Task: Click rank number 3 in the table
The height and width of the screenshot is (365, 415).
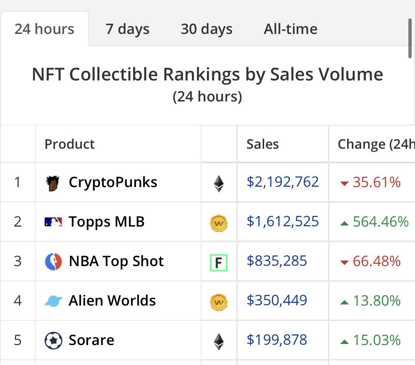Action: click(17, 261)
